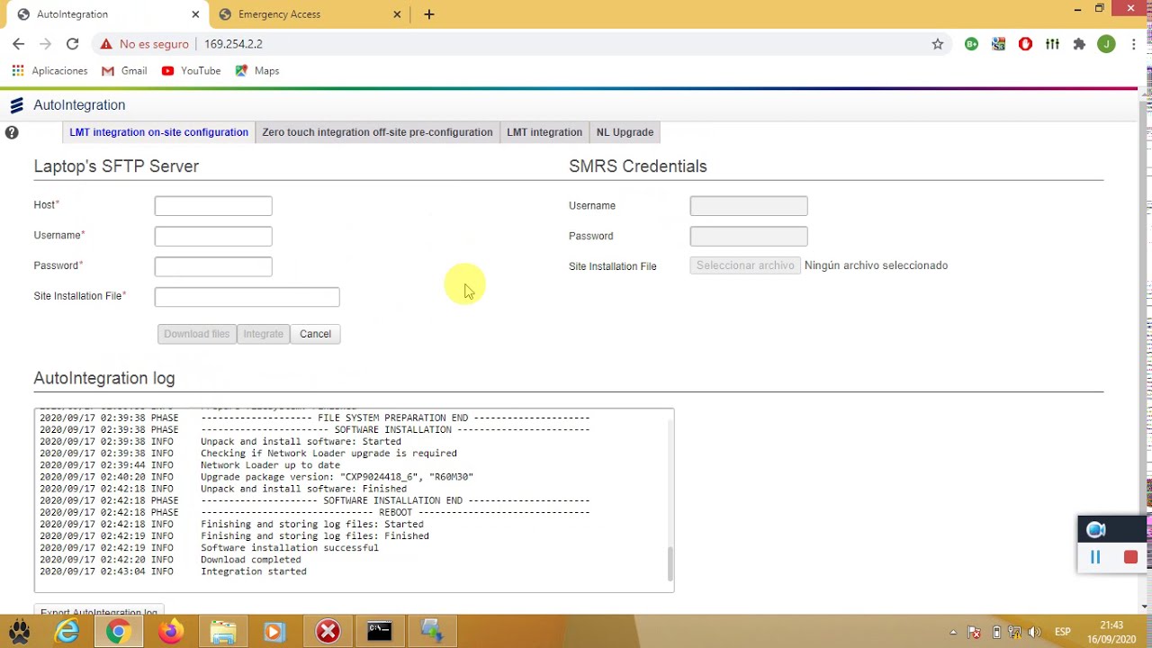This screenshot has height=648, width=1152.
Task: Click the SFTP Host input field
Action: (213, 206)
